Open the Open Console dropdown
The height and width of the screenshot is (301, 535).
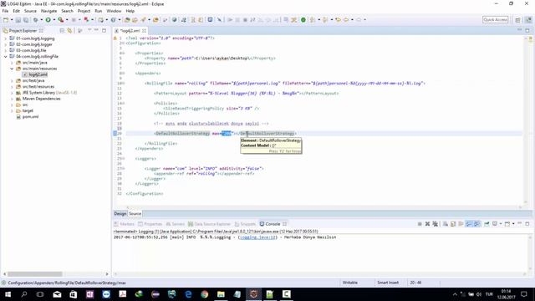click(x=513, y=224)
